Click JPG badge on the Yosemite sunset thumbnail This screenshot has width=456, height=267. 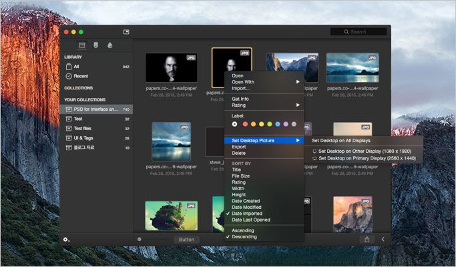(366, 201)
